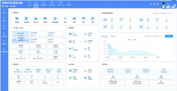The width and height of the screenshot is (177, 91).
Task: Open the 走访 footprint icon
Action: [65, 19]
